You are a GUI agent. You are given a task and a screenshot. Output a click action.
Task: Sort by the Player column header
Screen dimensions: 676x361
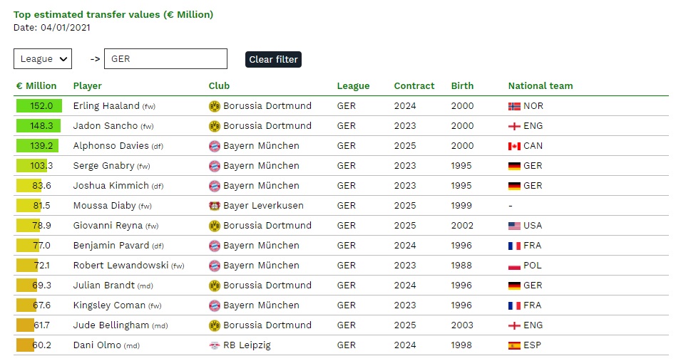click(x=88, y=85)
